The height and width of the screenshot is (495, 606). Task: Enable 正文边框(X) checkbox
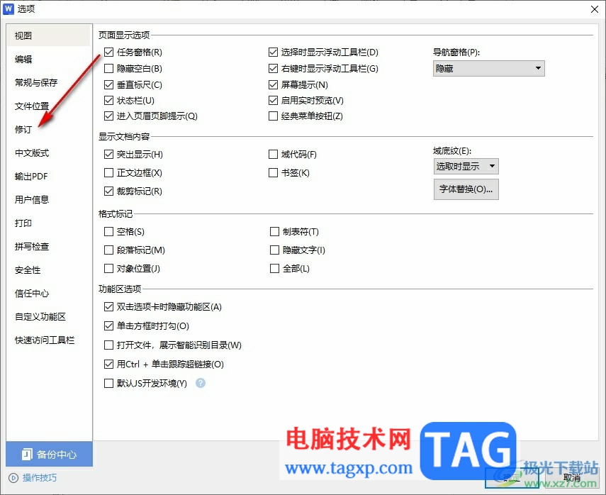[108, 172]
